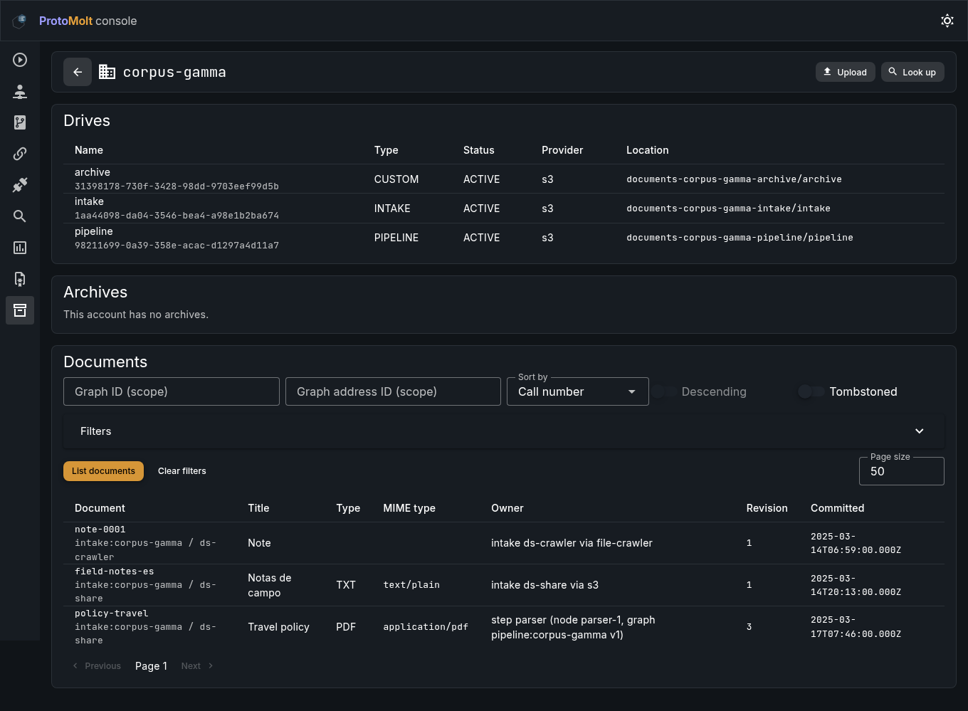Click the application/pdf MIME type cell
The height and width of the screenshot is (711, 968).
coord(426,627)
